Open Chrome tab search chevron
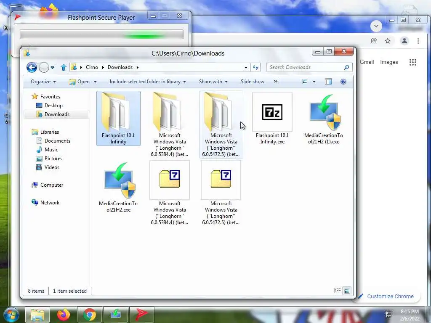This screenshot has height=323, width=431. pyautogui.click(x=376, y=26)
